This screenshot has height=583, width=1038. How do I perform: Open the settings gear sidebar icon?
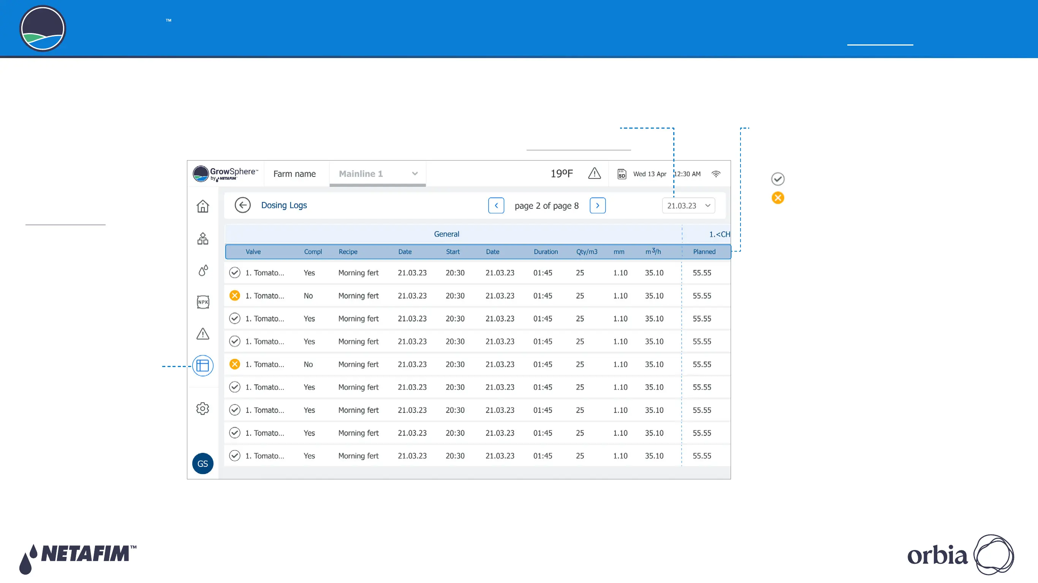(203, 408)
